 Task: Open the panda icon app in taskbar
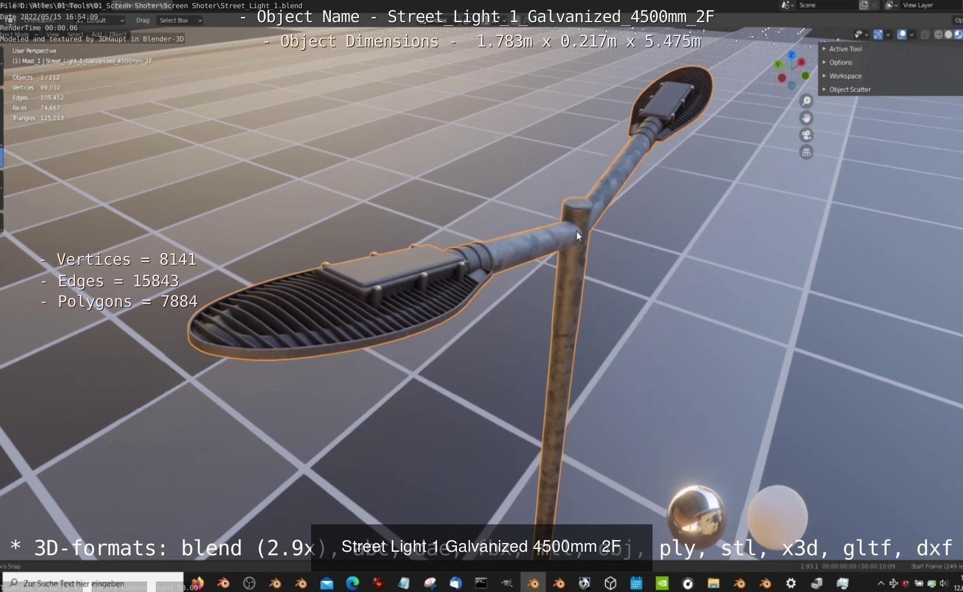tap(584, 583)
